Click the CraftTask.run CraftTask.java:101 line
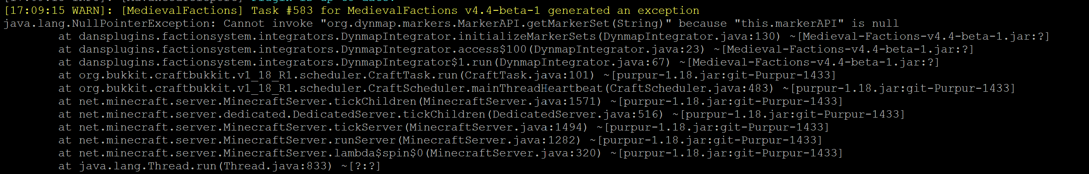Viewport: 1089px width, 174px height. point(447,75)
